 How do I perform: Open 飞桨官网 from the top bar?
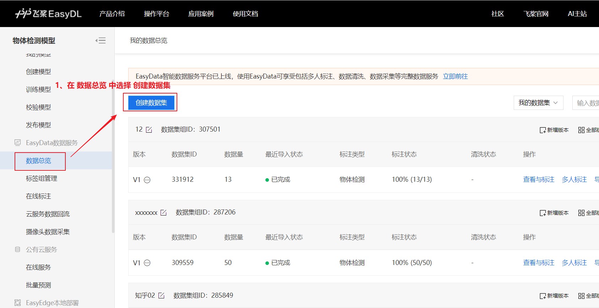[536, 14]
